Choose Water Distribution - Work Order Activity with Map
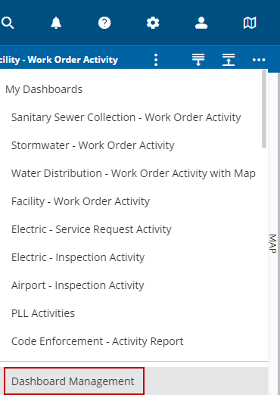280x395 pixels. click(x=133, y=173)
